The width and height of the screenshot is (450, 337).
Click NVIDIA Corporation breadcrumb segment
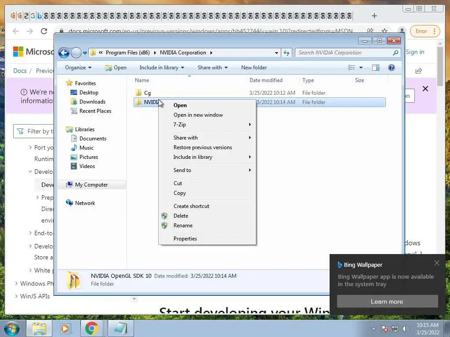[183, 53]
